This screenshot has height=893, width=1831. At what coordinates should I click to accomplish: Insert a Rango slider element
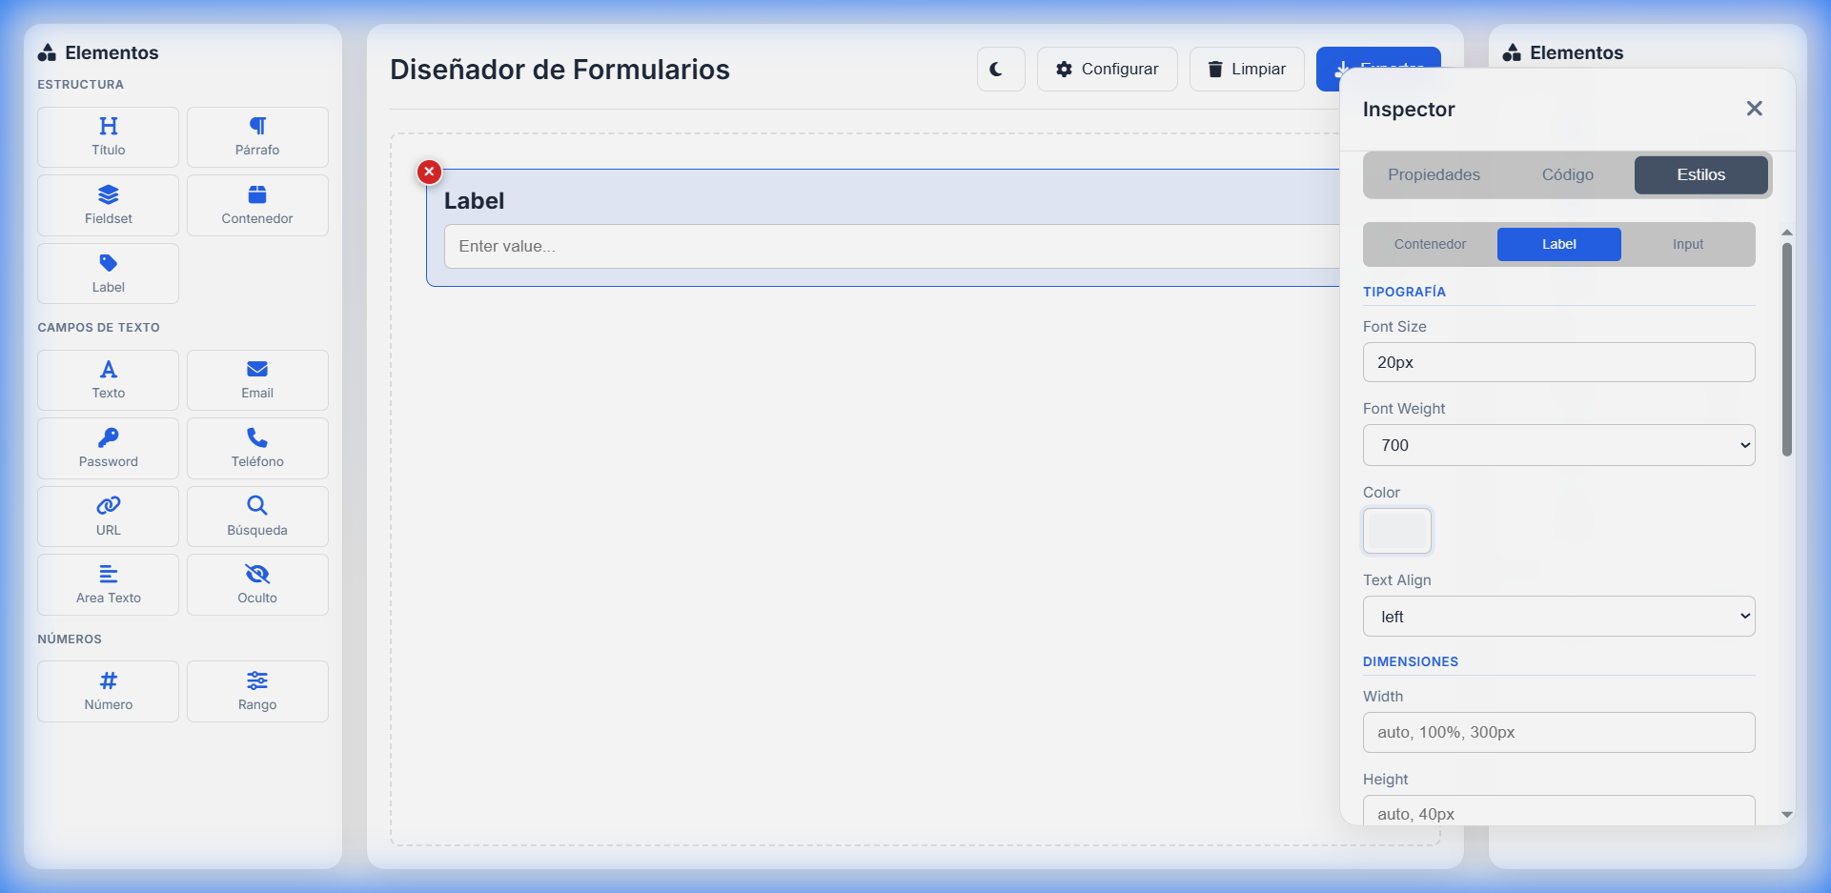257,692
